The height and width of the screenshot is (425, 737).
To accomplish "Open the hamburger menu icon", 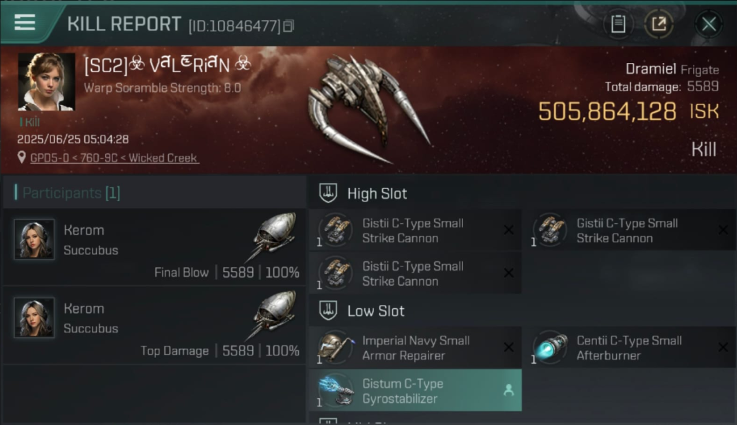I will point(25,23).
